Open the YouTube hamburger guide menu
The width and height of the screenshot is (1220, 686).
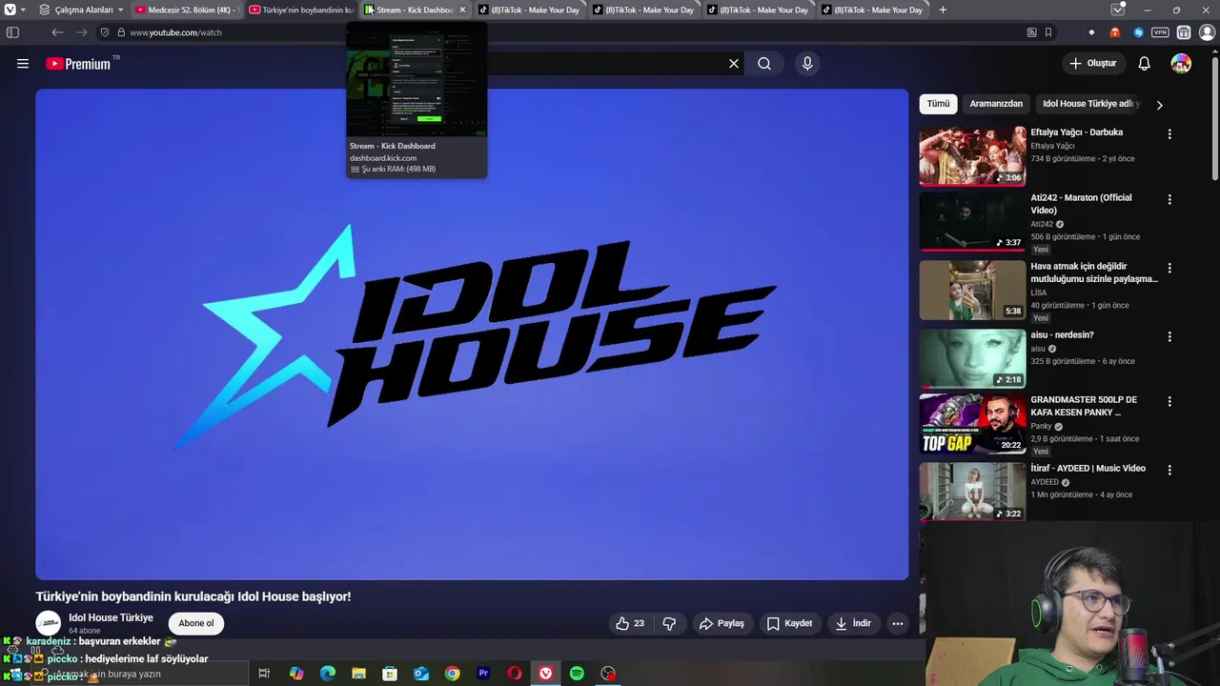(x=23, y=64)
